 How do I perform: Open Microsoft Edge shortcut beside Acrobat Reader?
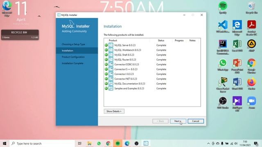[x=237, y=28]
